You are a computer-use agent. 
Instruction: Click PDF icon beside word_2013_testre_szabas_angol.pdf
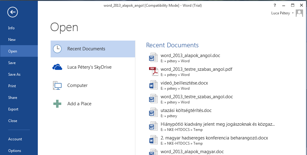pos(154,71)
